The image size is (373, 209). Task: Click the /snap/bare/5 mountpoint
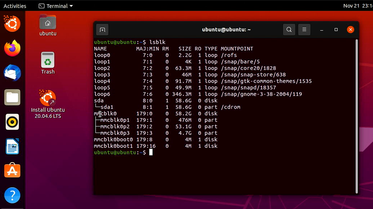click(x=240, y=62)
